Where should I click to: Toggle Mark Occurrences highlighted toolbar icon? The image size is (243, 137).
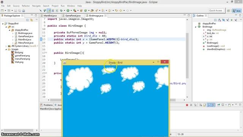click(49, 11)
